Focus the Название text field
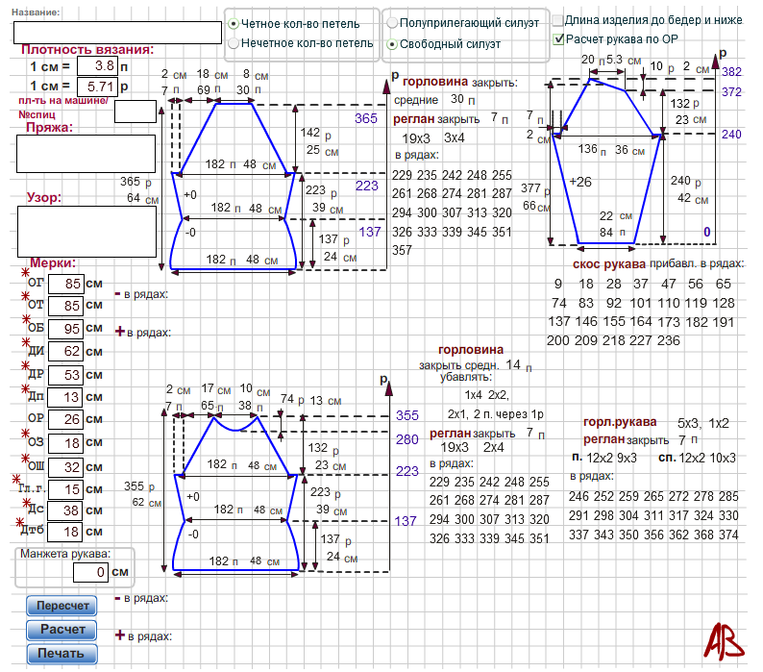This screenshot has height=672, width=763. 117,32
